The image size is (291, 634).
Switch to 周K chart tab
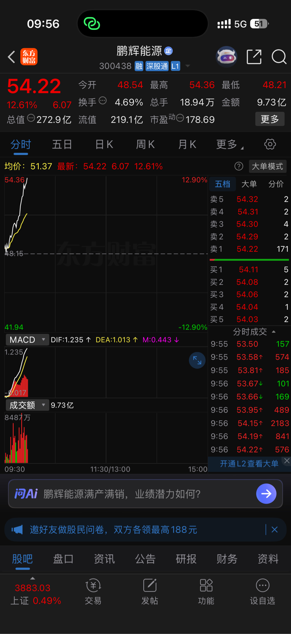point(145,145)
